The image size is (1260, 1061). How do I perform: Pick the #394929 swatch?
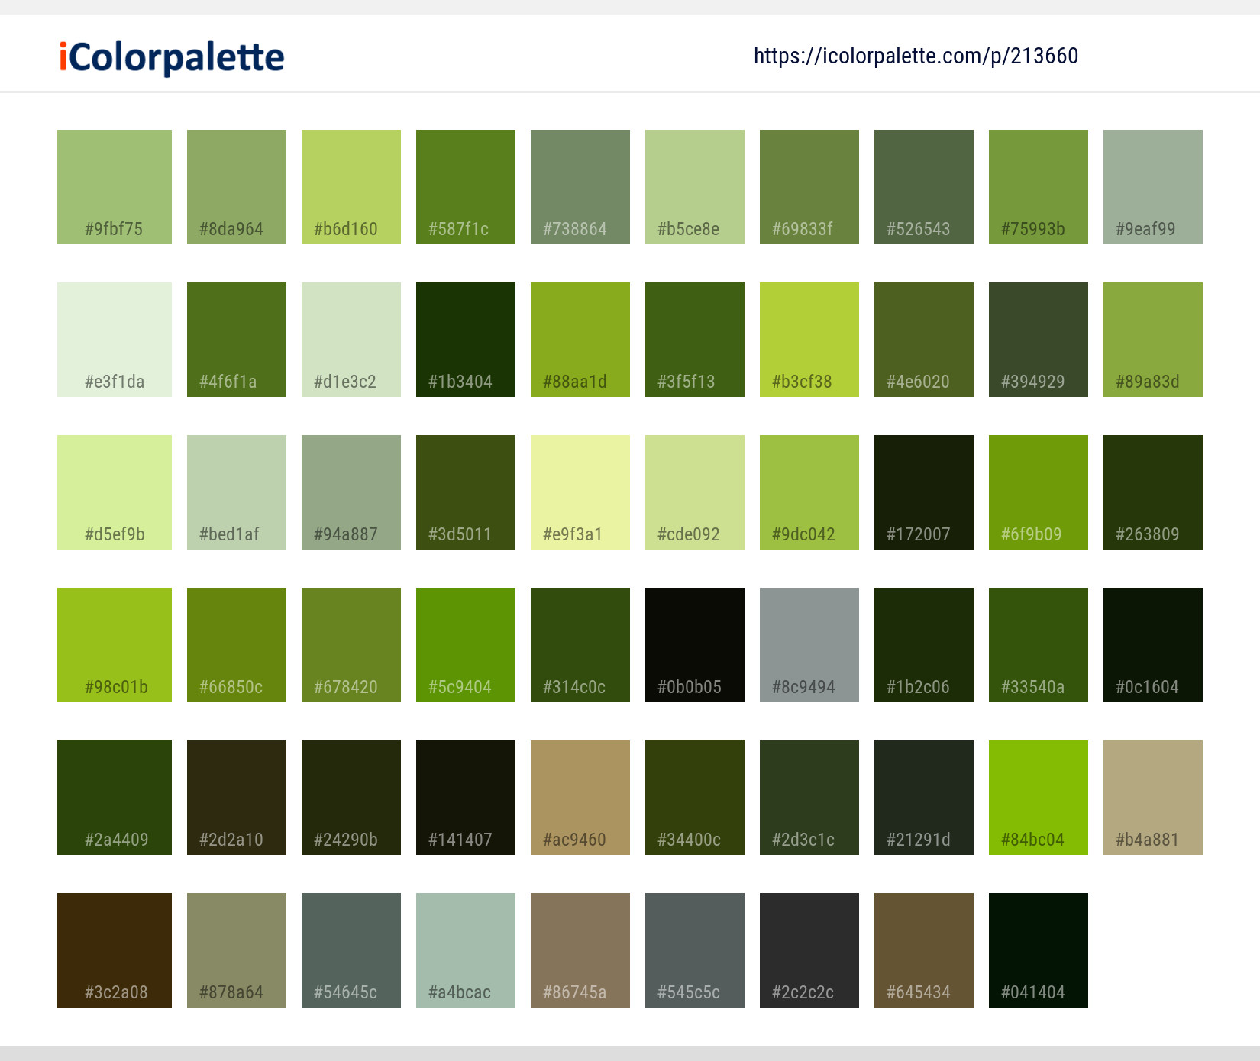pos(1039,340)
